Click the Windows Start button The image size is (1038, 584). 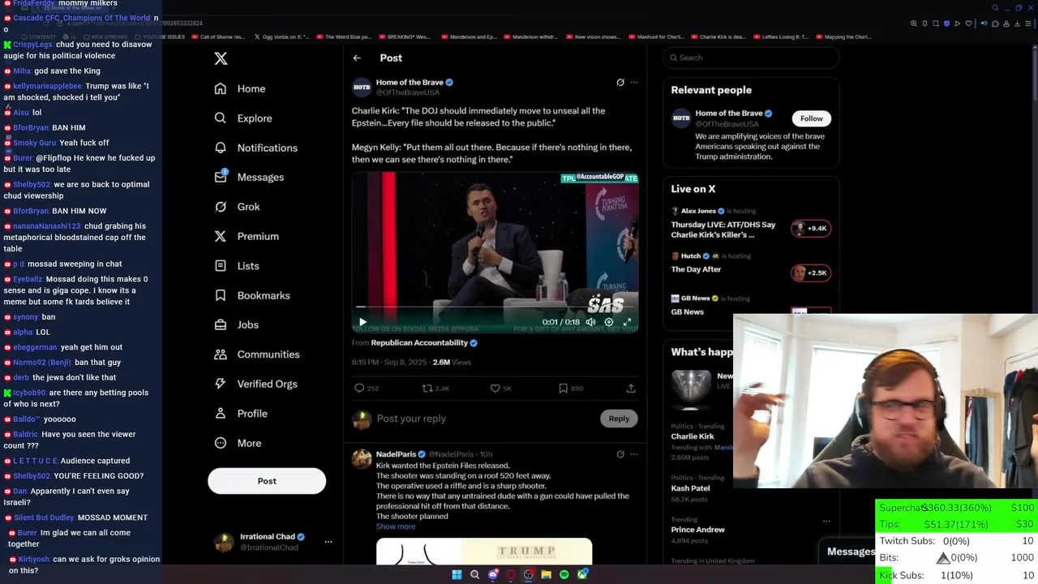click(x=457, y=575)
